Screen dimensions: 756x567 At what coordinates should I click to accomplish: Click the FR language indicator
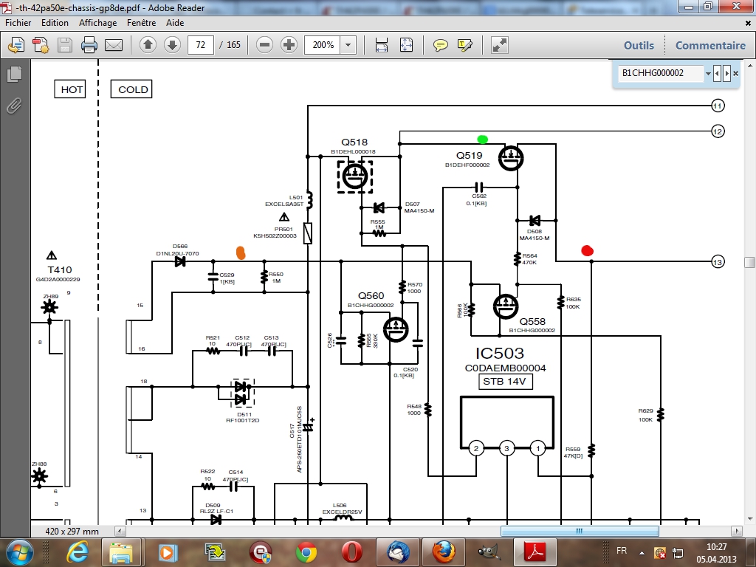tap(622, 551)
